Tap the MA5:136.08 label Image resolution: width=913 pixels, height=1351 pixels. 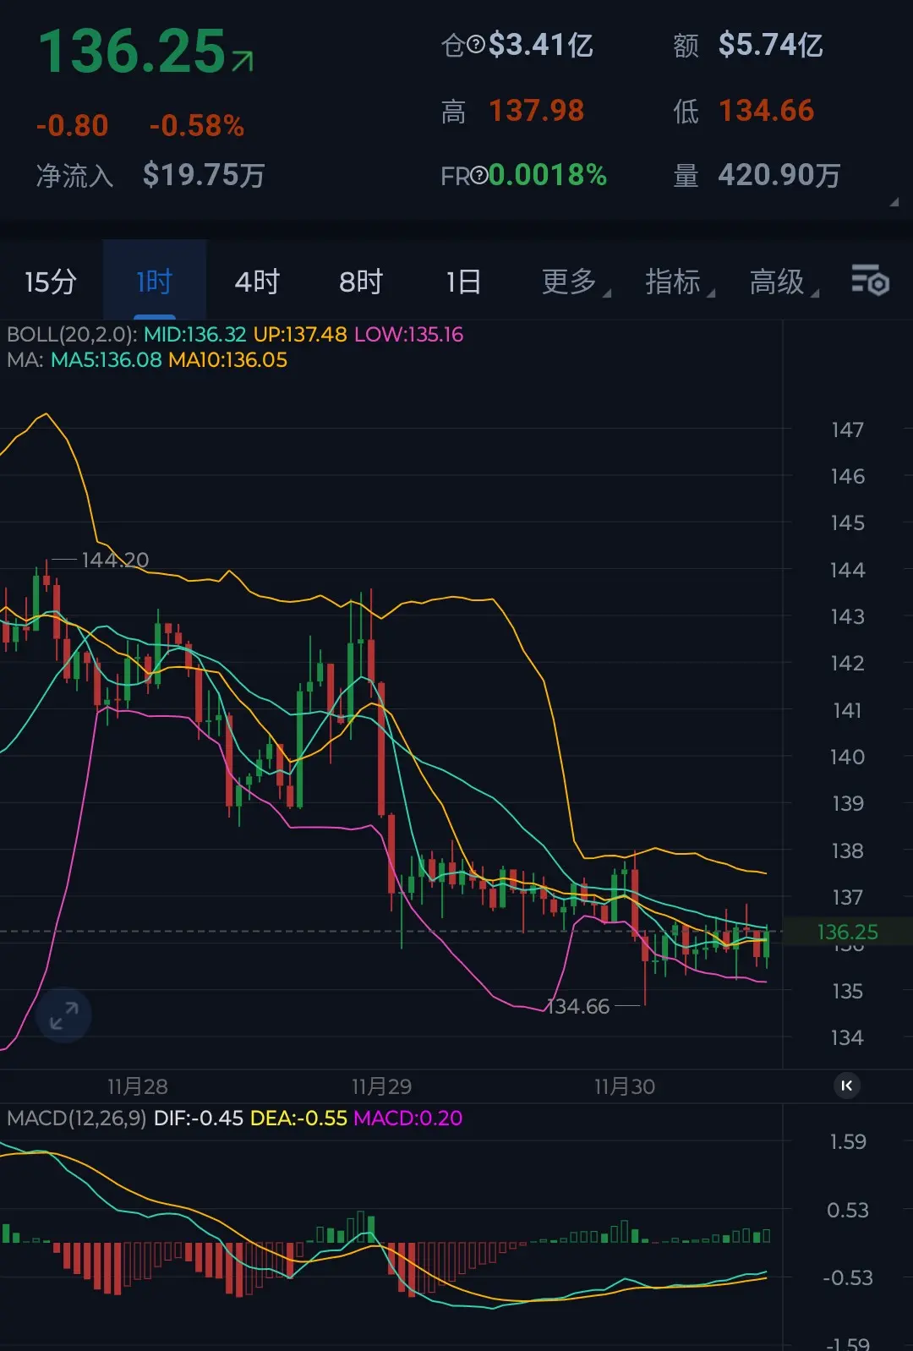coord(106,359)
